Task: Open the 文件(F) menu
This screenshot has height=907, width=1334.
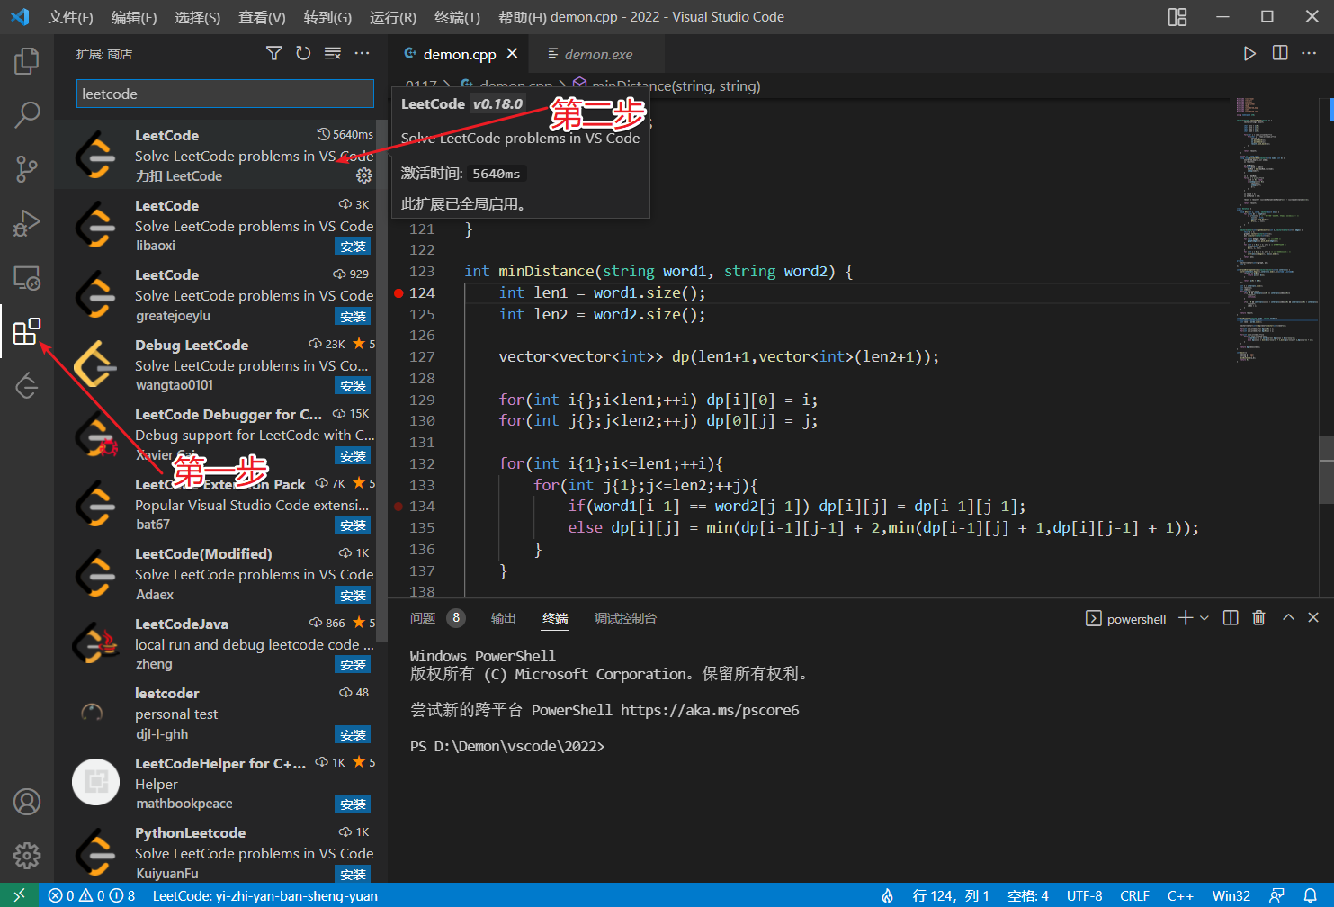Action: (x=70, y=17)
